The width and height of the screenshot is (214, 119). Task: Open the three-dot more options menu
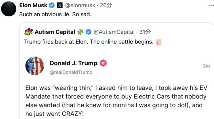(x=211, y=5)
